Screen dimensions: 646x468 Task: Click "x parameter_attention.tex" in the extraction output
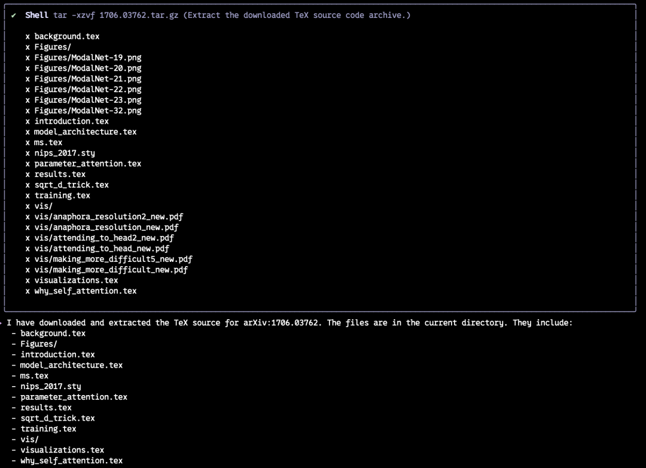[83, 164]
